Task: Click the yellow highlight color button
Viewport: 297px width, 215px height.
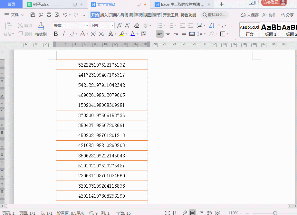Action: [x=122, y=34]
